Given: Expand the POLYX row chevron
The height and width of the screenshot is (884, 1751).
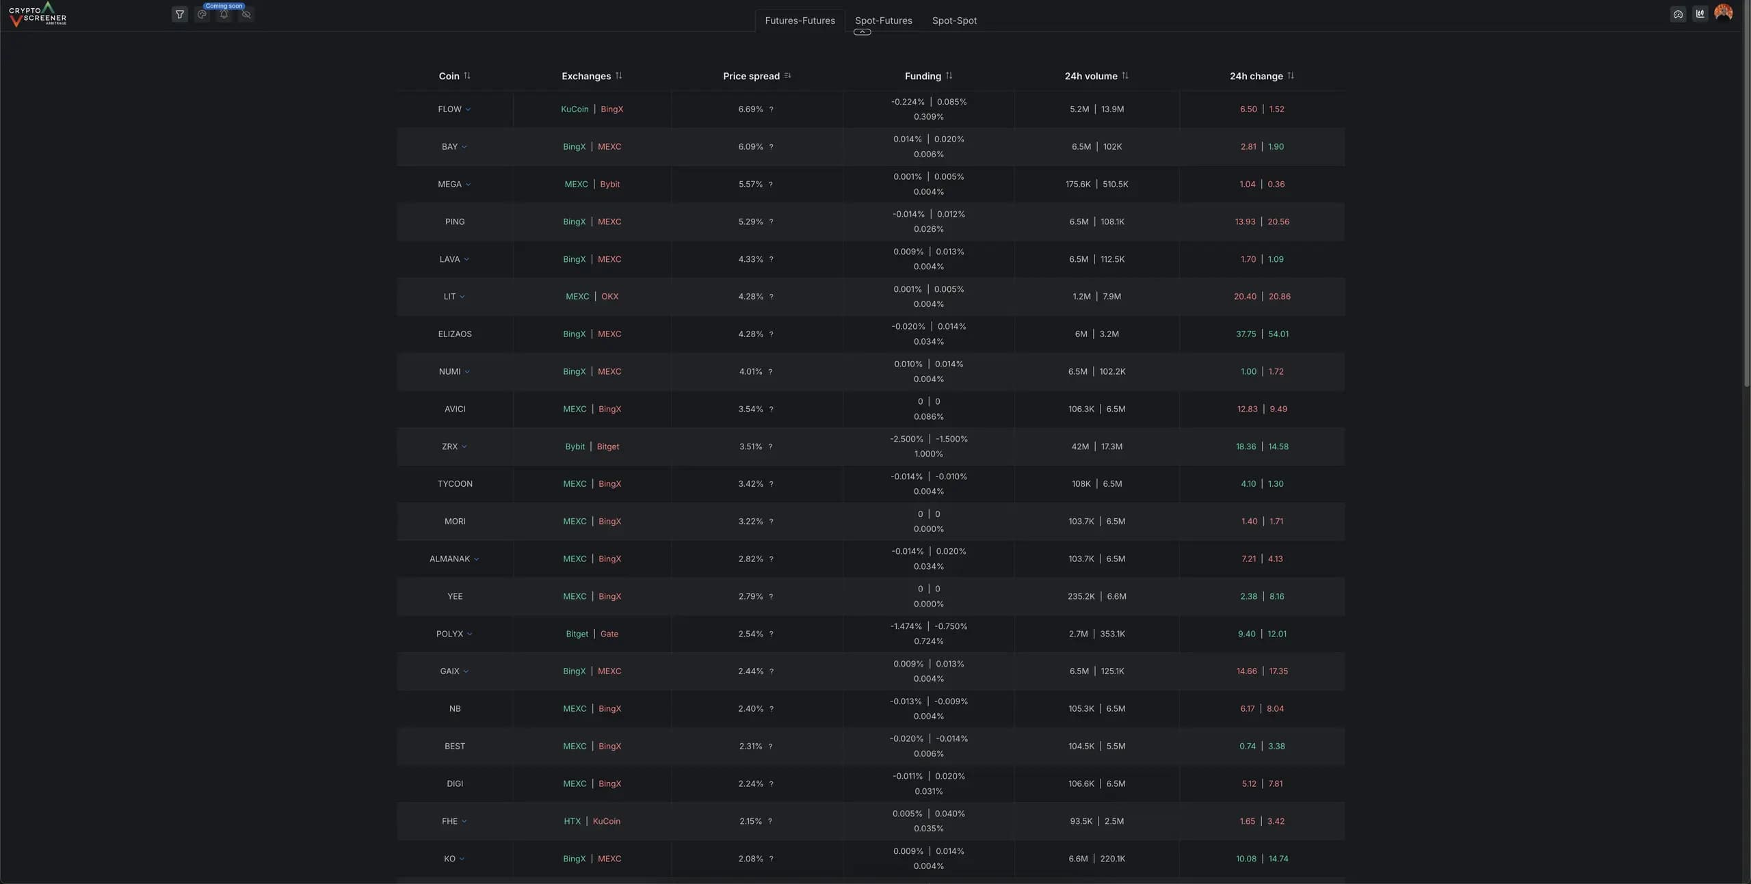Looking at the screenshot, I should click(x=470, y=634).
